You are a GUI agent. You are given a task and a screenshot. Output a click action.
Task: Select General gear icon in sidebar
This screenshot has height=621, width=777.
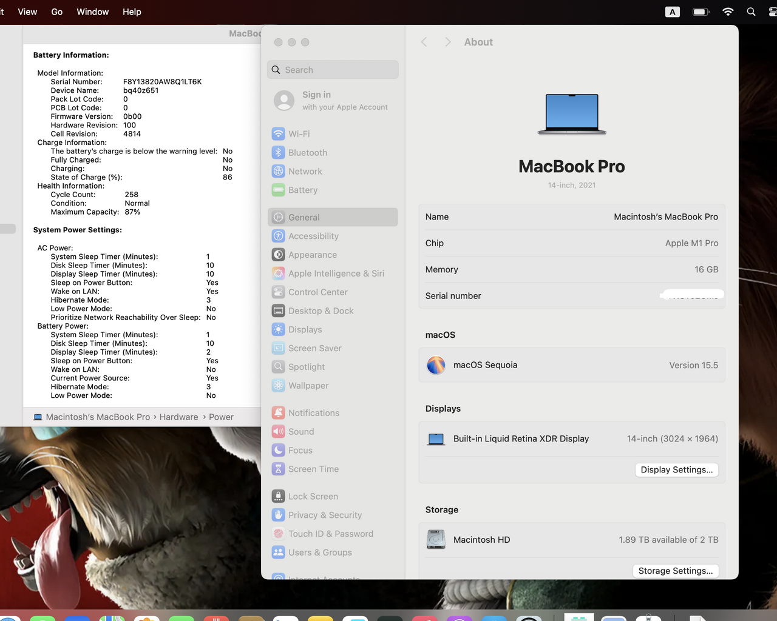click(x=278, y=217)
